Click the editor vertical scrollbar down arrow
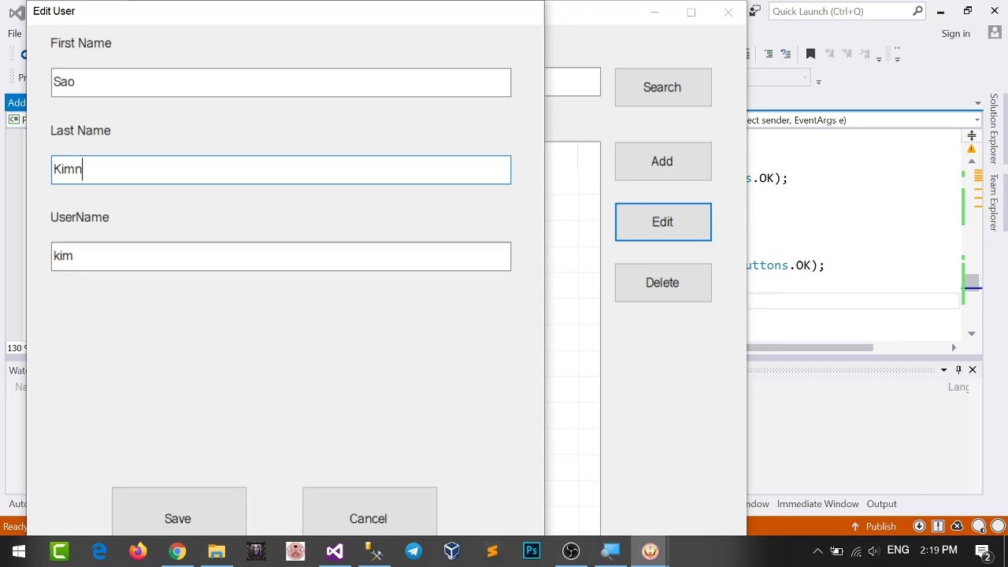 point(972,334)
